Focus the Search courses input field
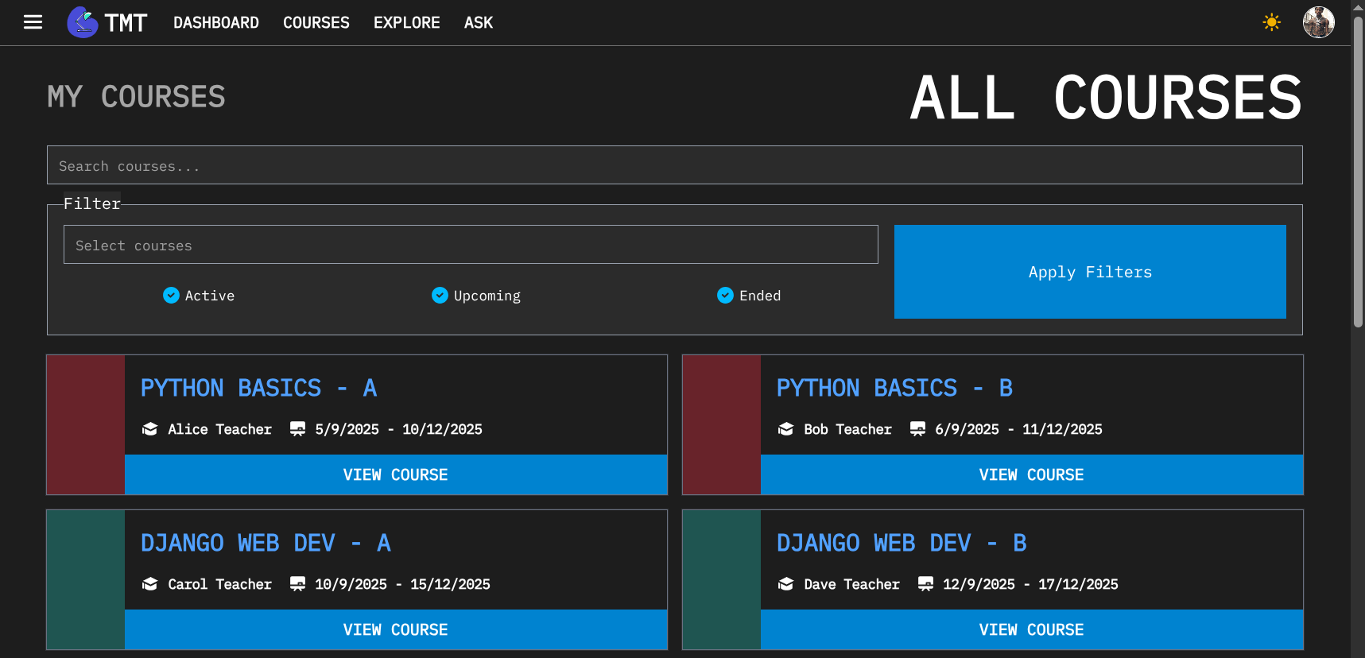This screenshot has height=658, width=1365. [674, 165]
